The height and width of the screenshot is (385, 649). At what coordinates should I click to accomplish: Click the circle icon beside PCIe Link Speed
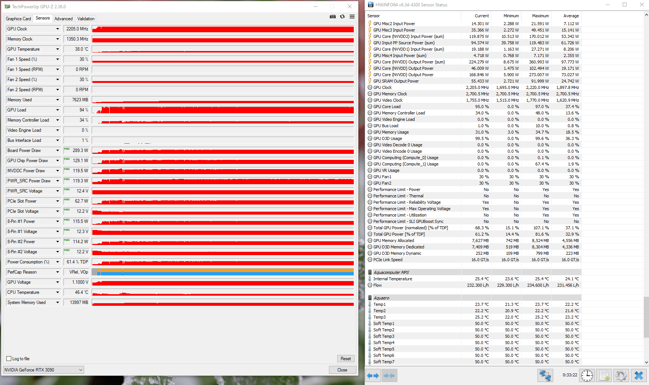pos(370,260)
